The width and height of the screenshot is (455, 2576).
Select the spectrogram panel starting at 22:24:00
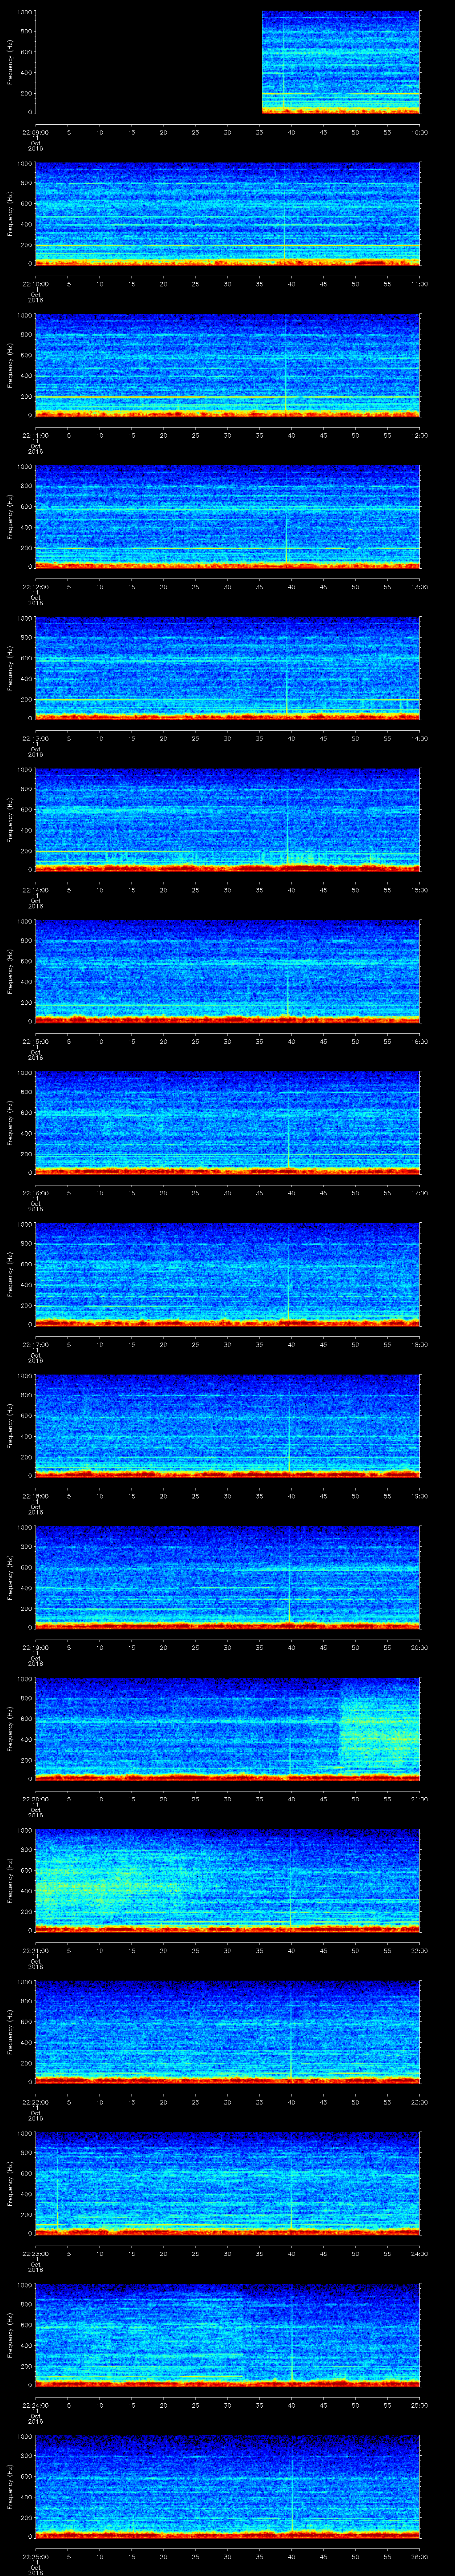click(227, 2334)
